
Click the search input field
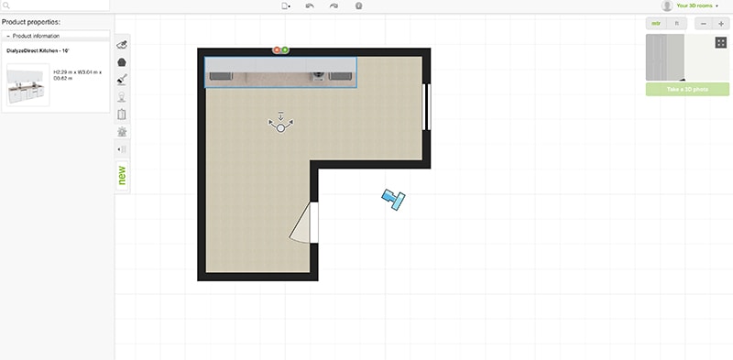click(x=55, y=5)
